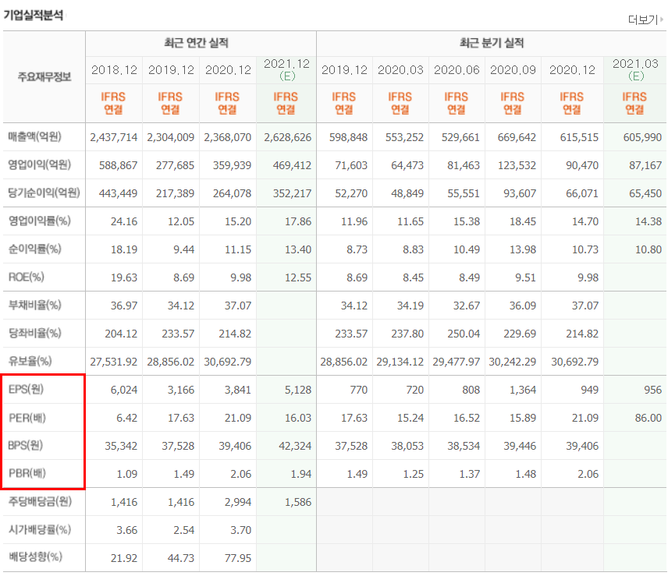This screenshot has height=576, width=668.
Task: Select ROE estimate 12.55
Action: 298,277
